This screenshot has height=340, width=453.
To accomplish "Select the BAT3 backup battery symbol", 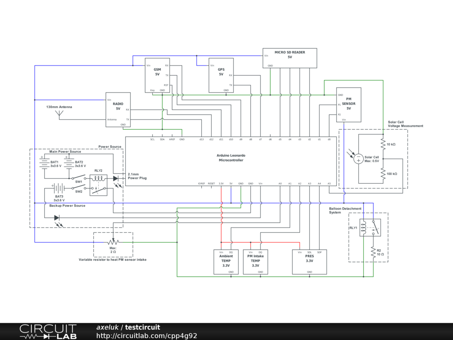I will 58,188.
